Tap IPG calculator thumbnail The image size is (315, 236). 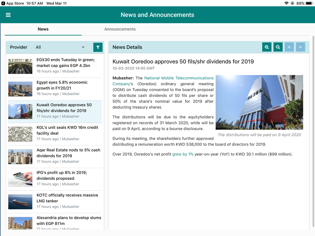point(20,179)
